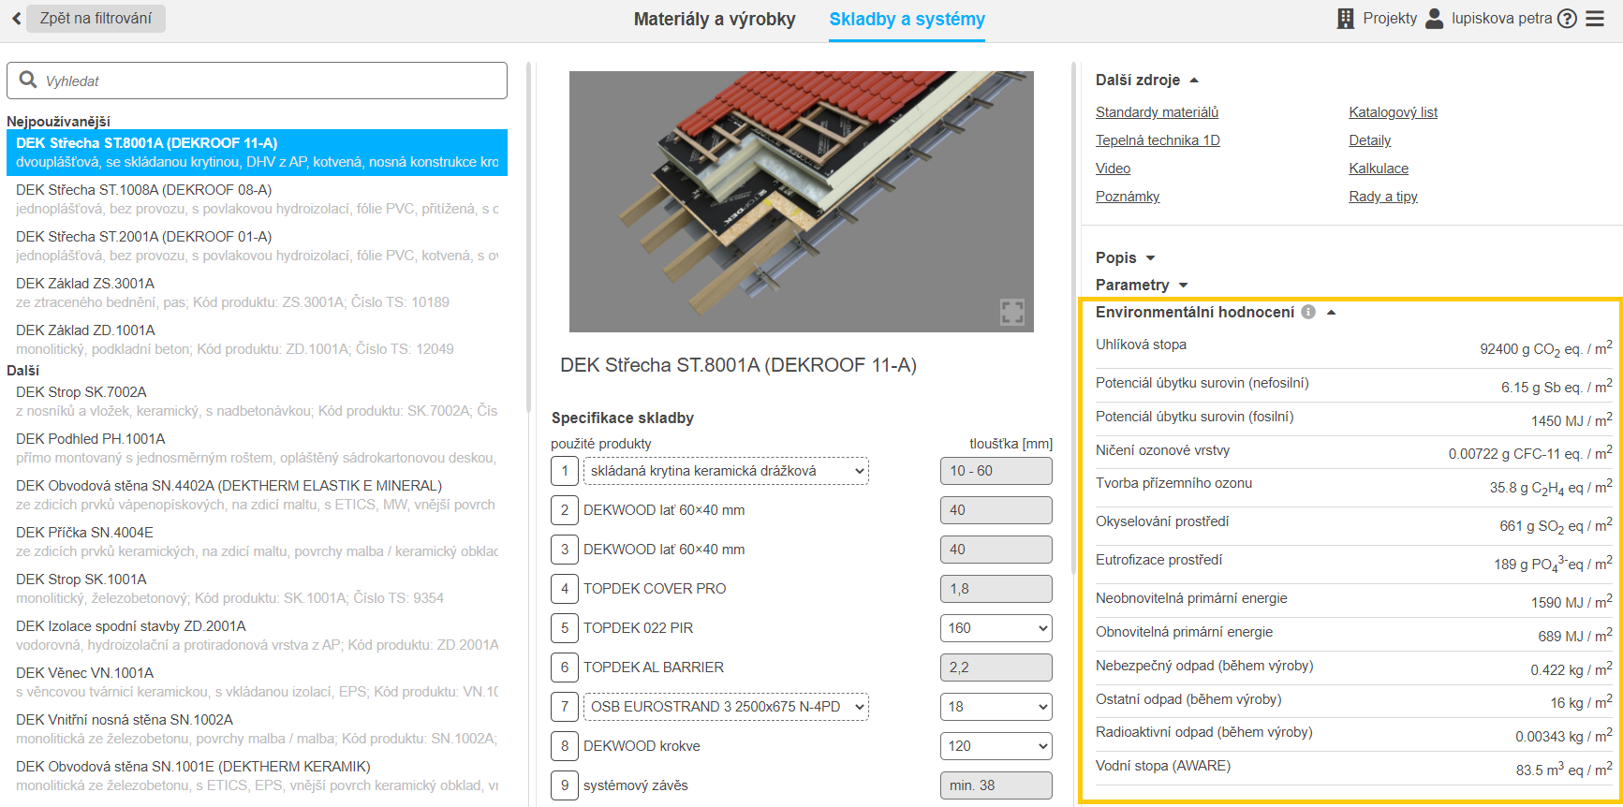This screenshot has width=1623, height=807.
Task: Click thickness field showing 10 - 60
Action: coord(996,471)
